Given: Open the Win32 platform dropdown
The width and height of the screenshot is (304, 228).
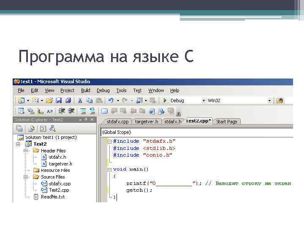Looking at the screenshot, I should pyautogui.click(x=269, y=100).
